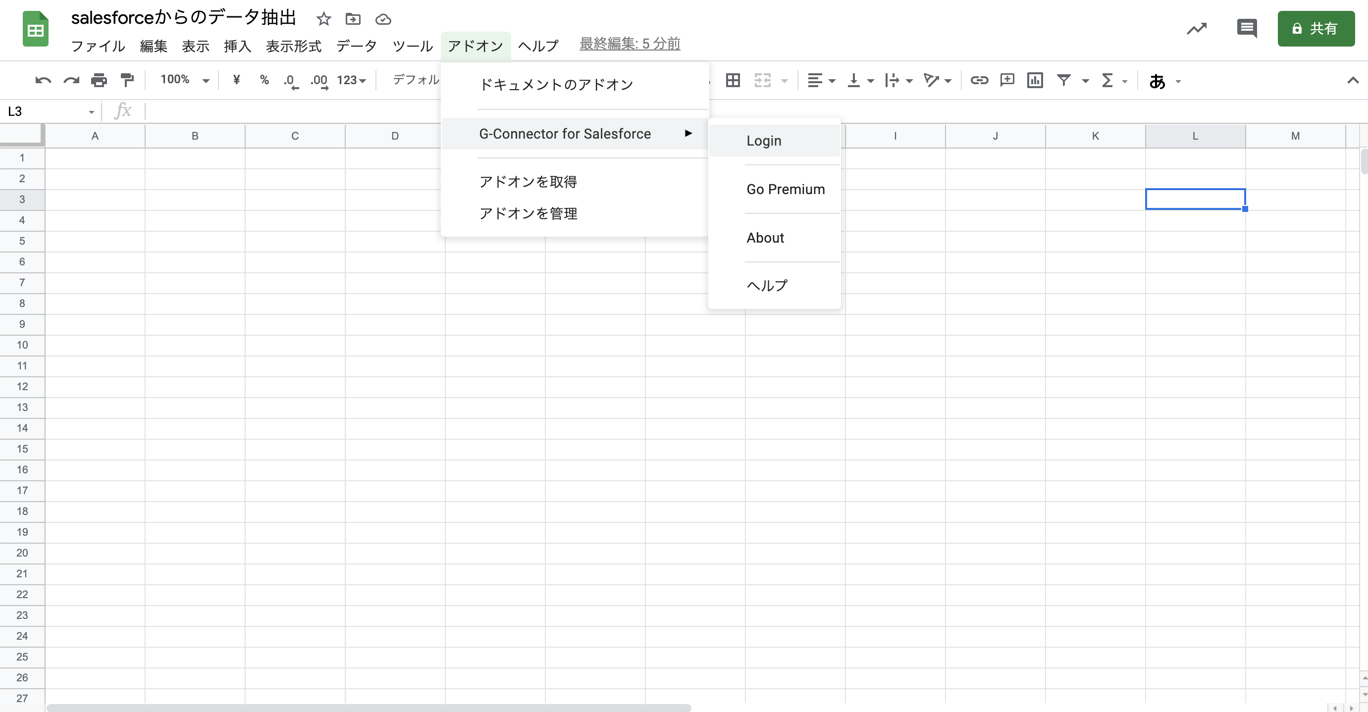Click the print icon
The width and height of the screenshot is (1368, 712).
[99, 81]
